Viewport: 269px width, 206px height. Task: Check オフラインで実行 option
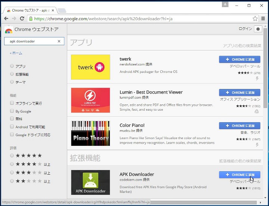pos(12,103)
